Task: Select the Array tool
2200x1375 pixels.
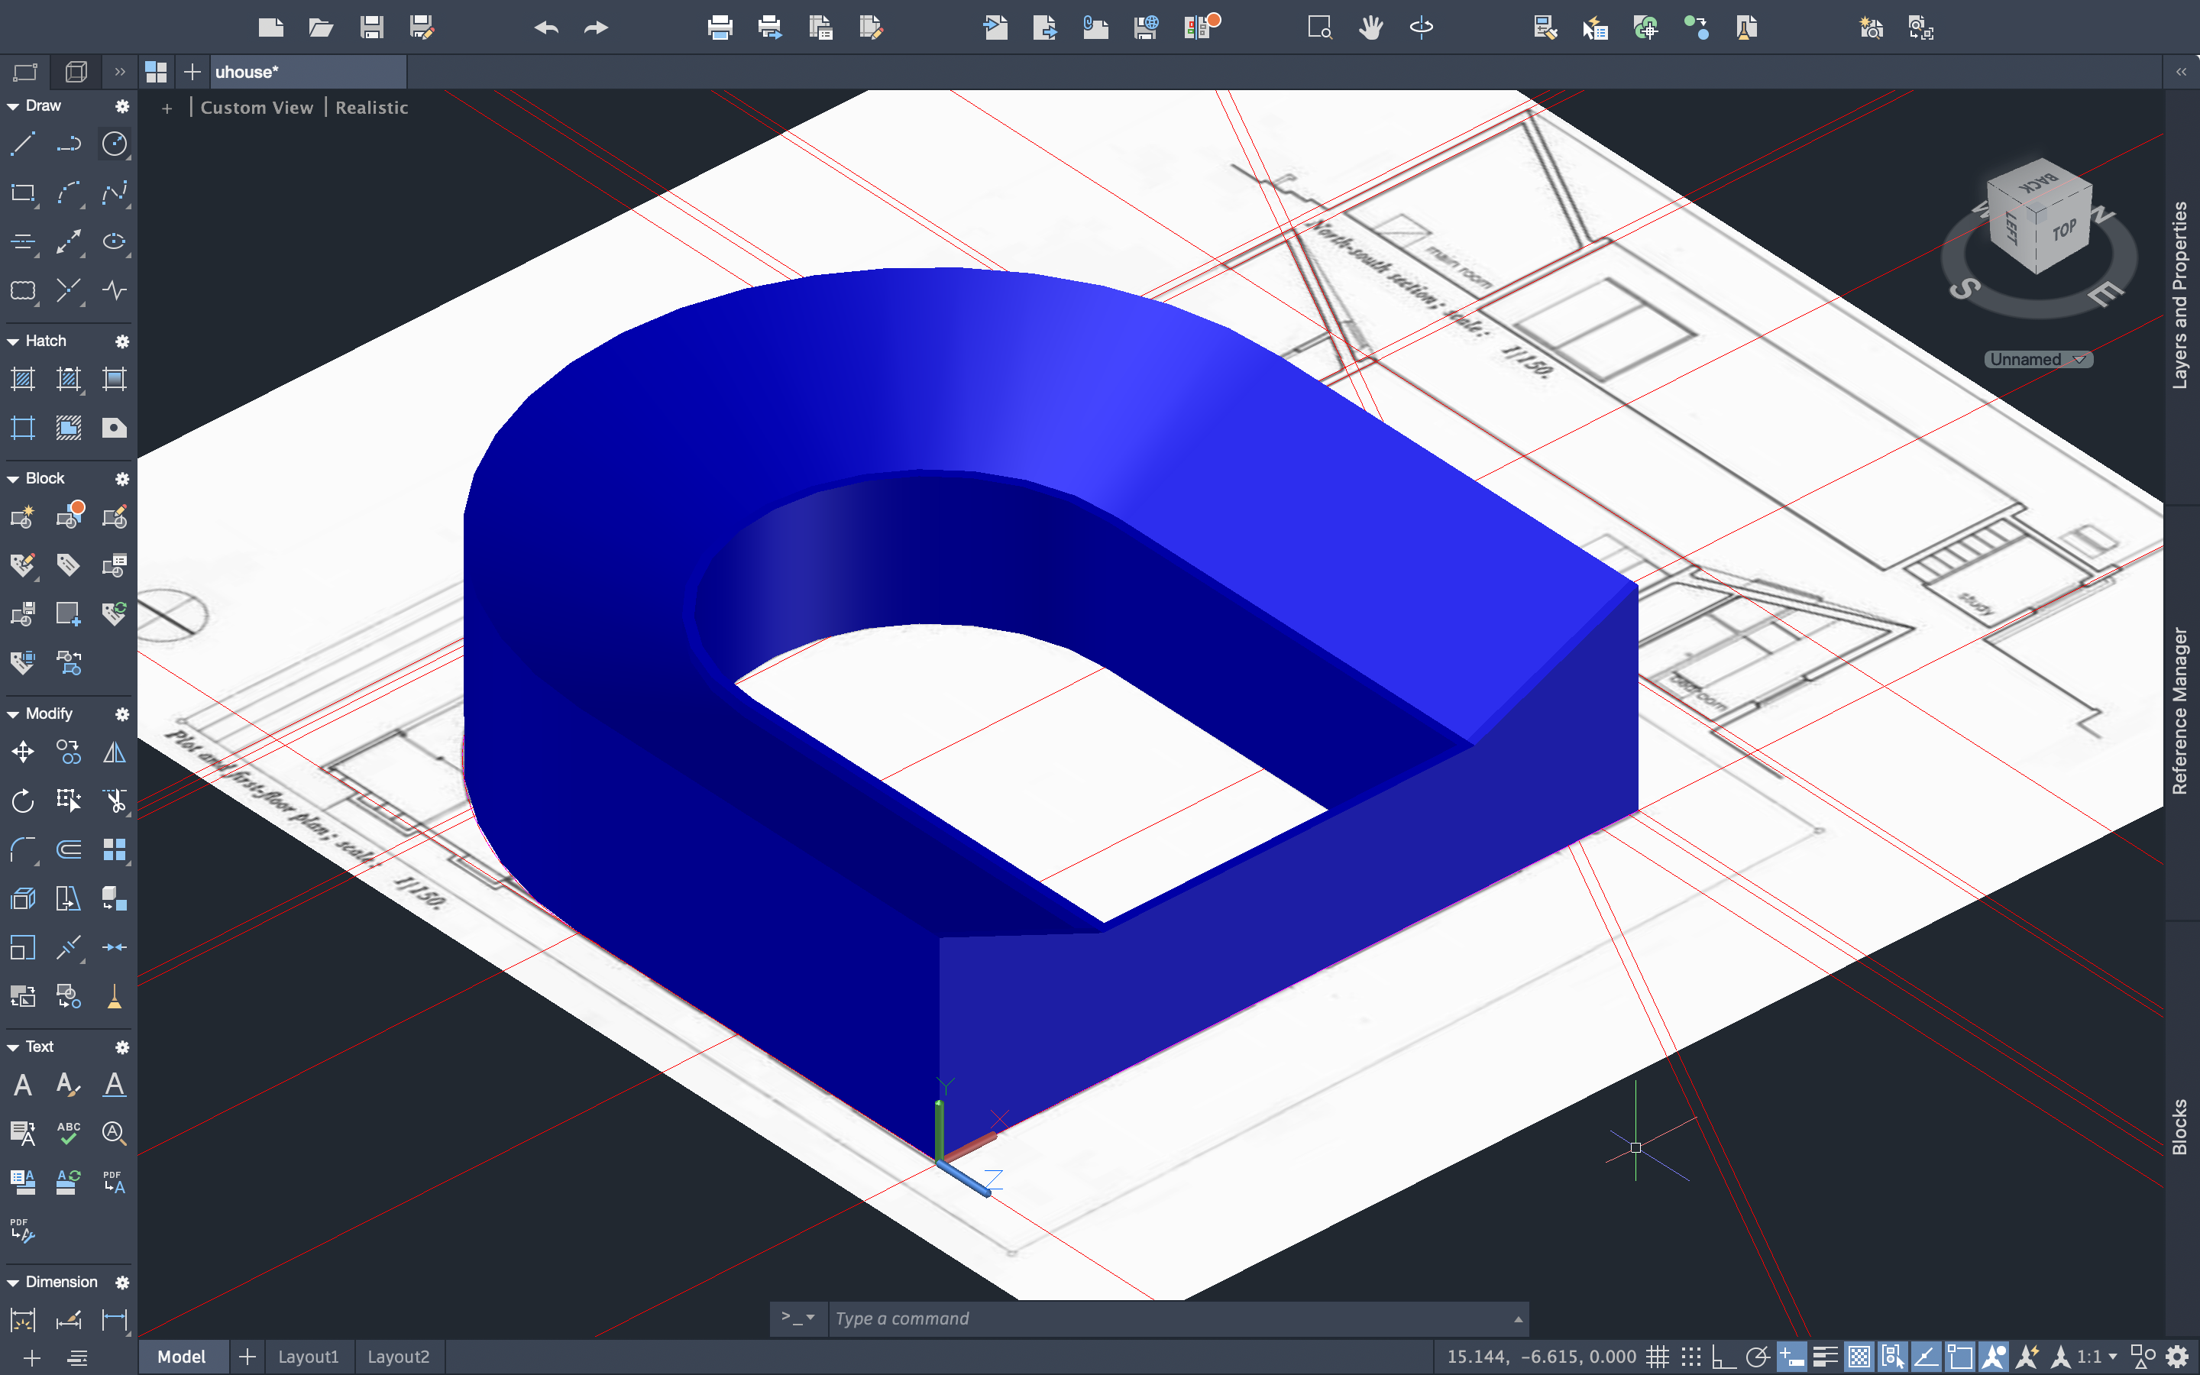Action: tap(115, 849)
